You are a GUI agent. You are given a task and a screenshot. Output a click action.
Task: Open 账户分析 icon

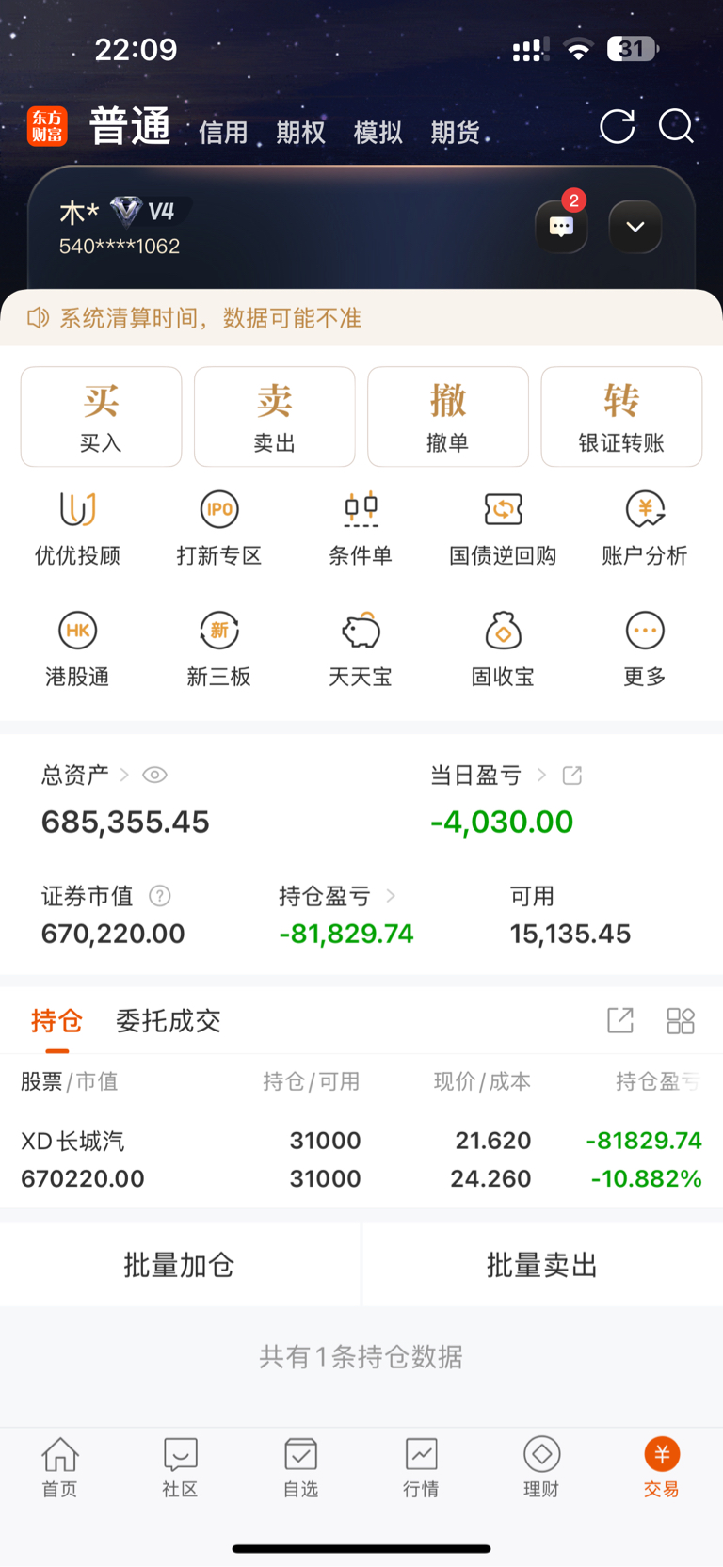pos(645,509)
